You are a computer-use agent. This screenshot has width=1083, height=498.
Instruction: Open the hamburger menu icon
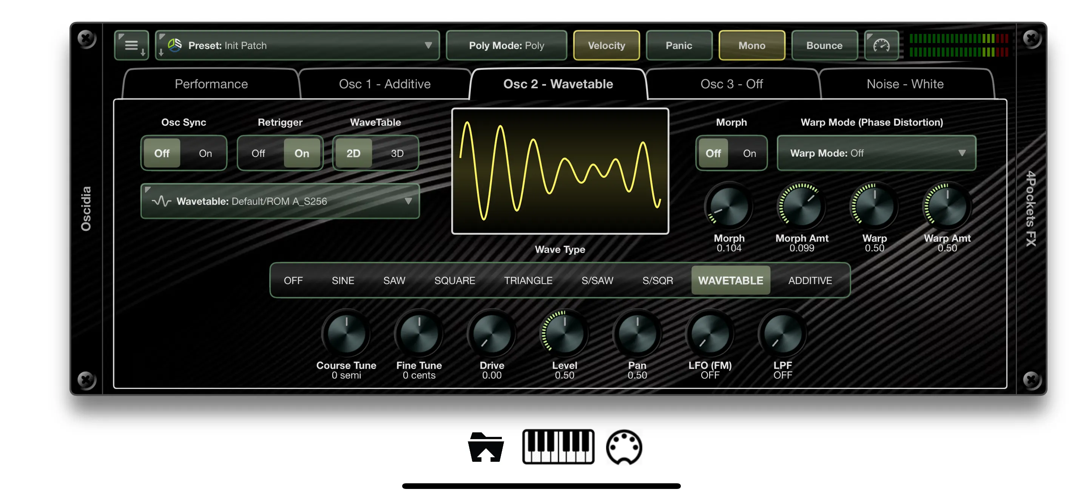[131, 45]
